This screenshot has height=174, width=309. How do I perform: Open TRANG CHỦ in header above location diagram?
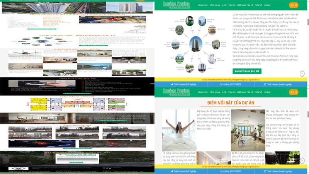[202, 5]
